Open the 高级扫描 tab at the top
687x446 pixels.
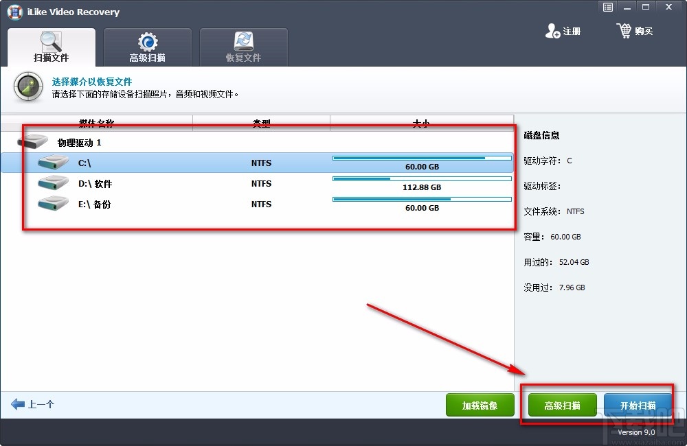(148, 47)
